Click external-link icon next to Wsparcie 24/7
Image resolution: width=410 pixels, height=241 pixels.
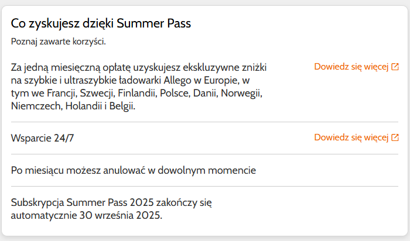(x=395, y=137)
